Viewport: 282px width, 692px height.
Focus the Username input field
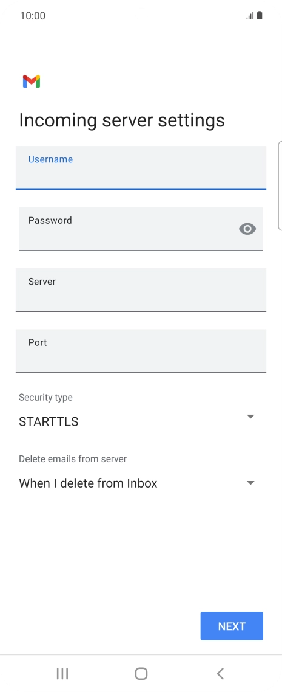coord(141,168)
